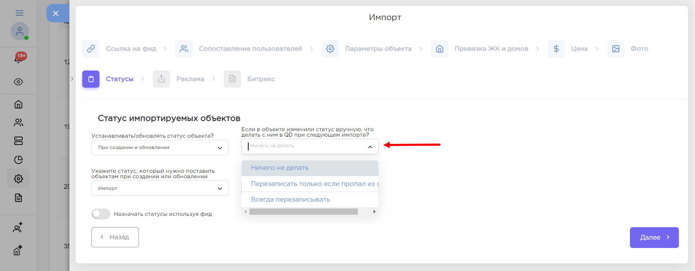Click the house icon for complex binding
This screenshot has height=271, width=695.
(439, 49)
